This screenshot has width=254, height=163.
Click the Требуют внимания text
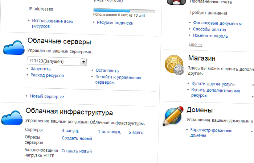click(208, 13)
